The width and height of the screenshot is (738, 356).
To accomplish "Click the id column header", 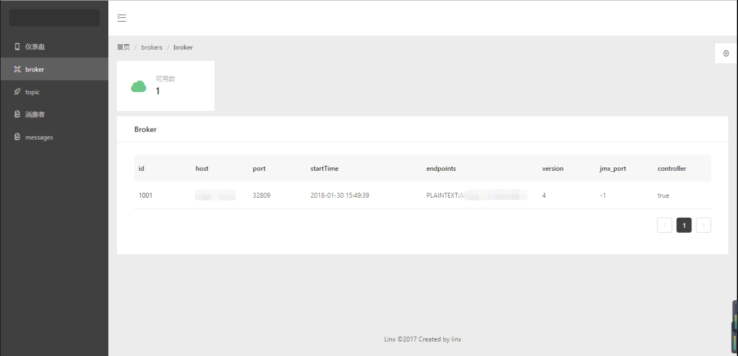I will click(x=141, y=169).
